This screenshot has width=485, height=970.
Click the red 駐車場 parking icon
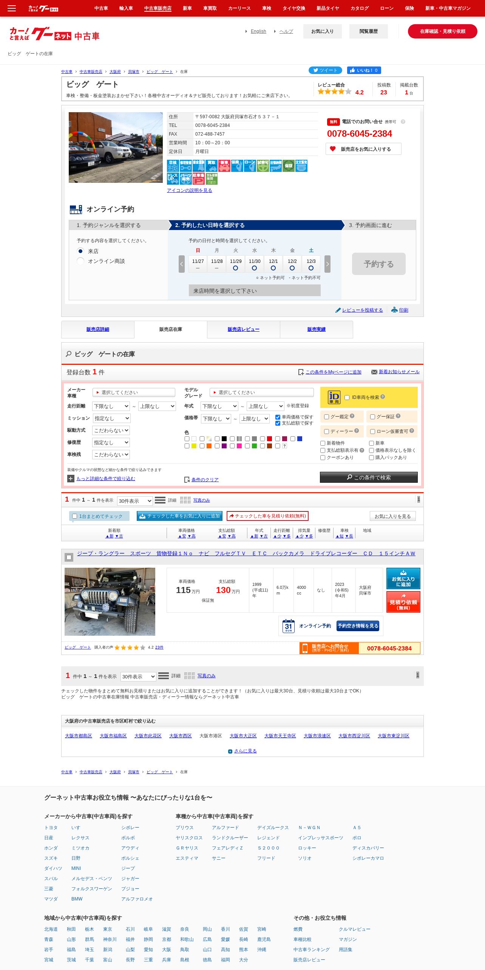[x=199, y=179]
